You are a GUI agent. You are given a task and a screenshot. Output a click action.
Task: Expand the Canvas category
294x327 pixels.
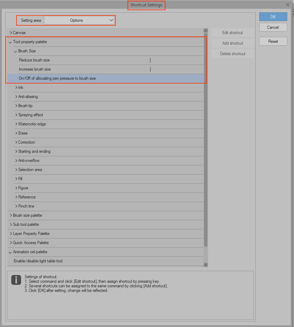(x=12, y=32)
